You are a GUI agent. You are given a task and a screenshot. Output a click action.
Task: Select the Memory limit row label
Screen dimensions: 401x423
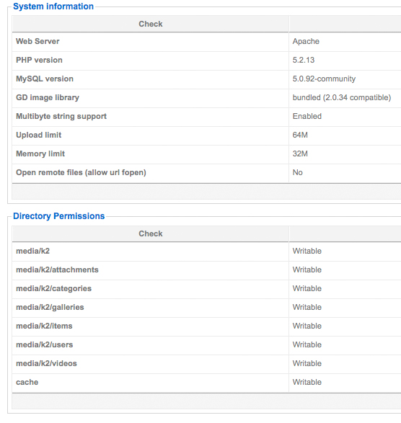pyautogui.click(x=40, y=153)
